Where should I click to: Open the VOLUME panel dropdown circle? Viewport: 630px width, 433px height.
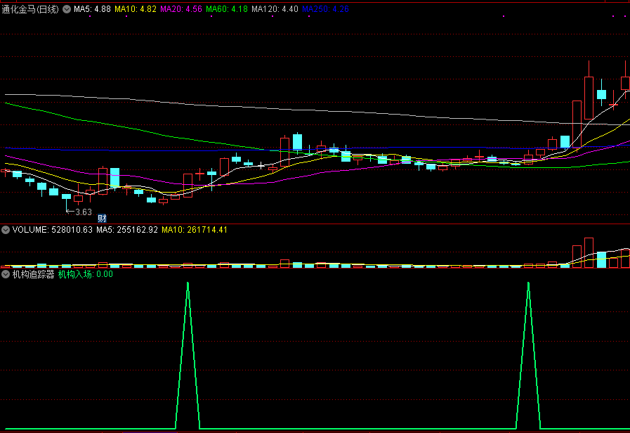[x=6, y=230]
